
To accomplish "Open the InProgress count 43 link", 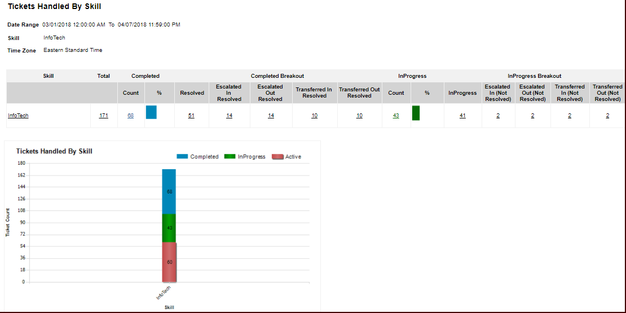I will coord(396,116).
